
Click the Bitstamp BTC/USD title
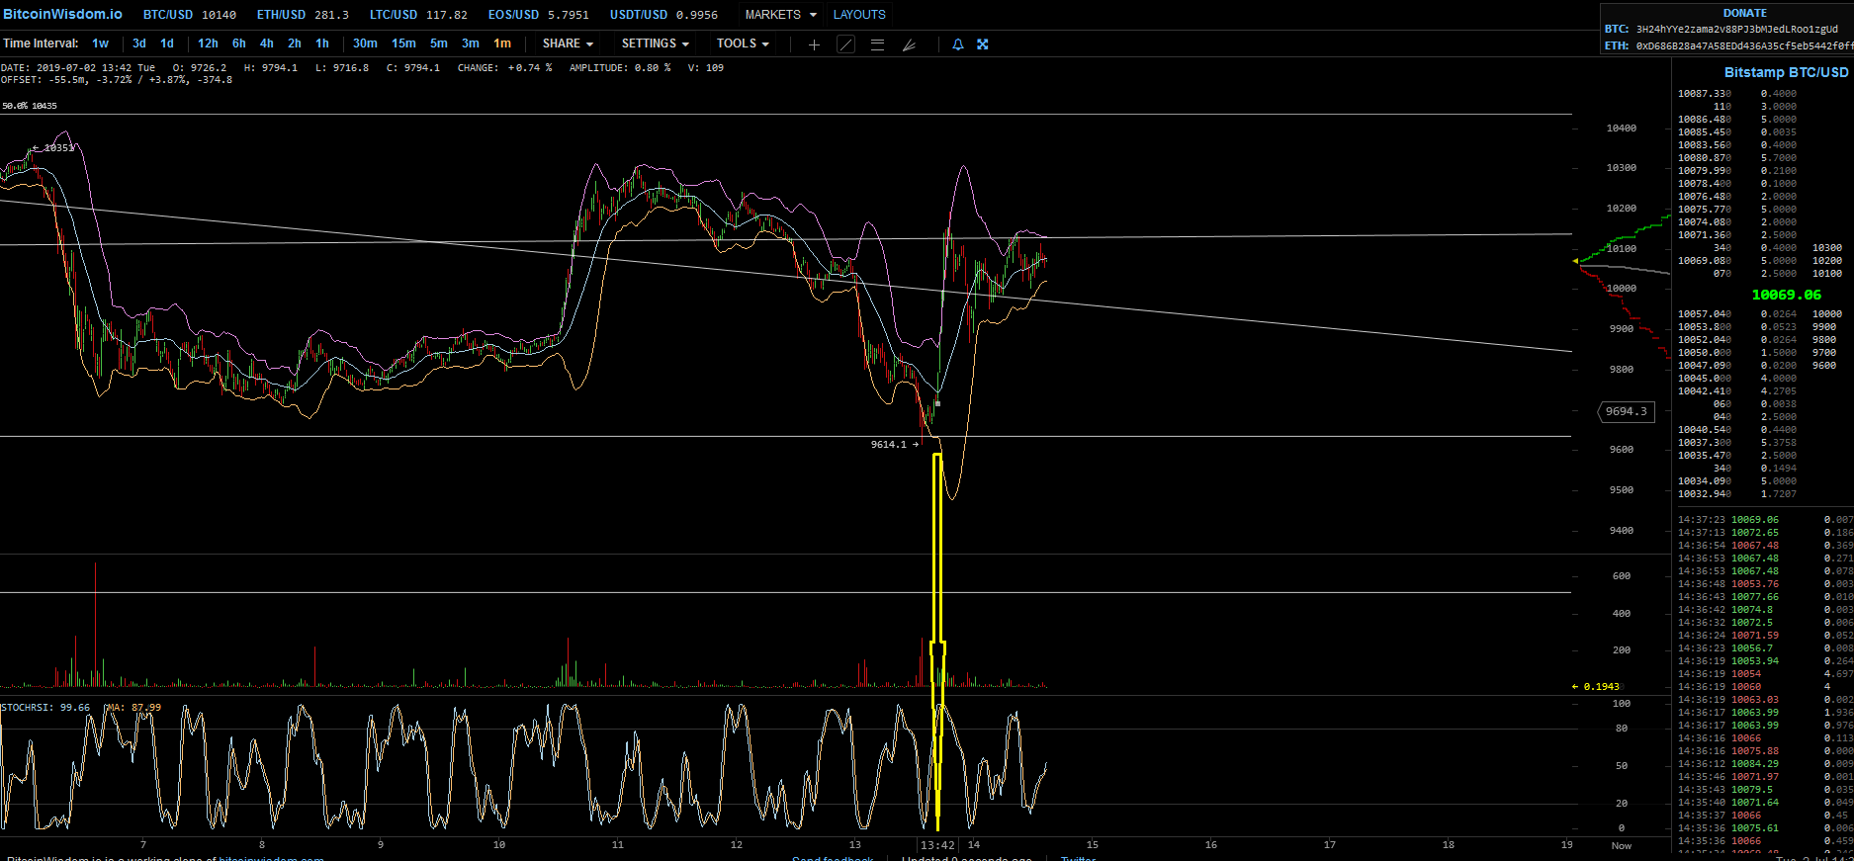coord(1786,72)
